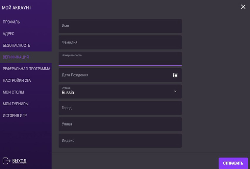View МОИ ТУРНИРЫ section
This screenshot has width=250, height=169.
click(x=15, y=104)
